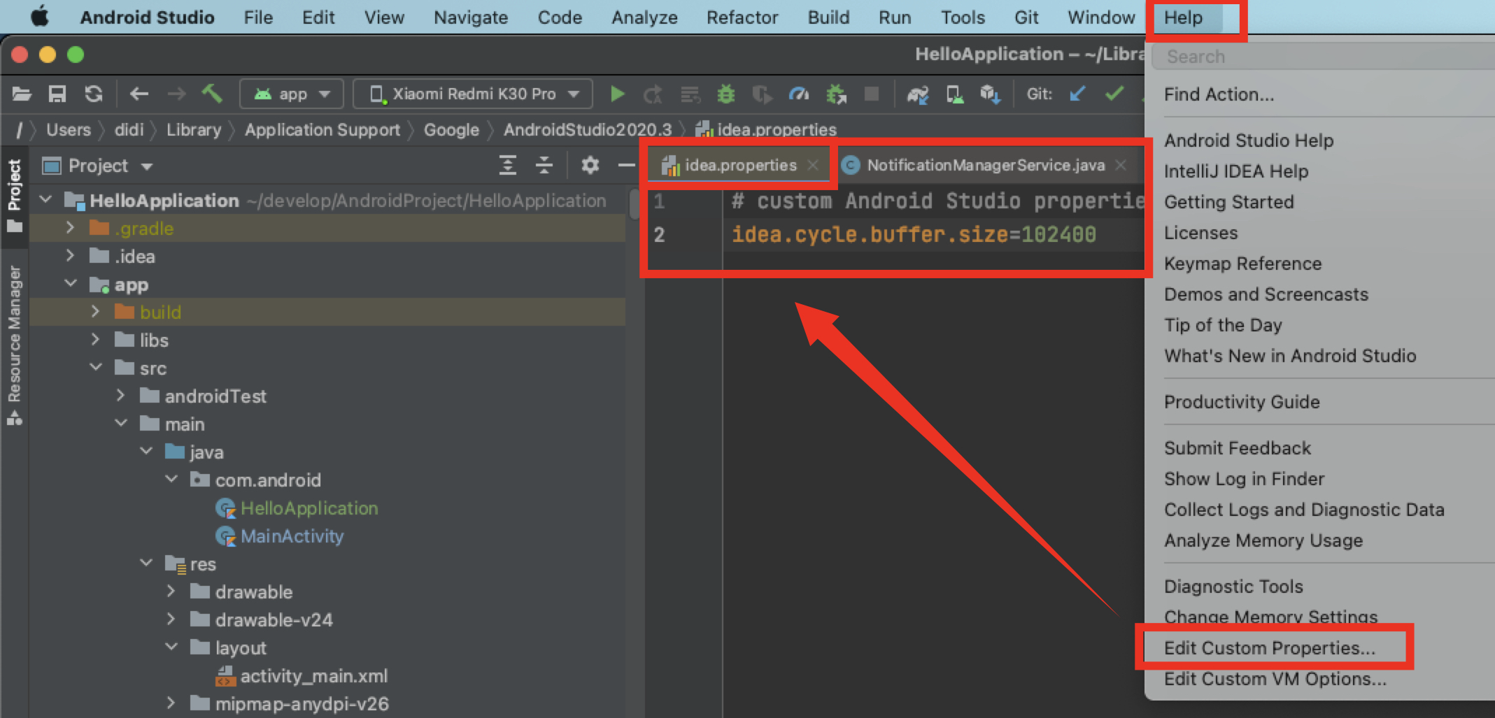Open the Profiler gauge icon
The width and height of the screenshot is (1495, 718).
pos(798,94)
